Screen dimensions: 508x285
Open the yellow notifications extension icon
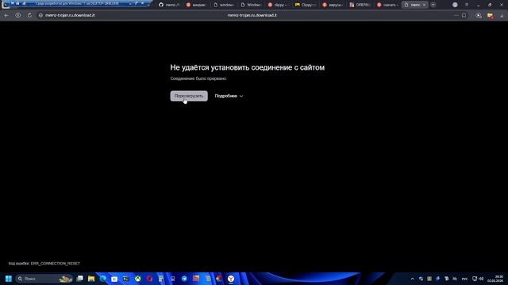[x=491, y=15]
